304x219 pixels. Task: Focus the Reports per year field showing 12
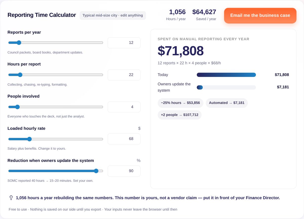point(124,43)
